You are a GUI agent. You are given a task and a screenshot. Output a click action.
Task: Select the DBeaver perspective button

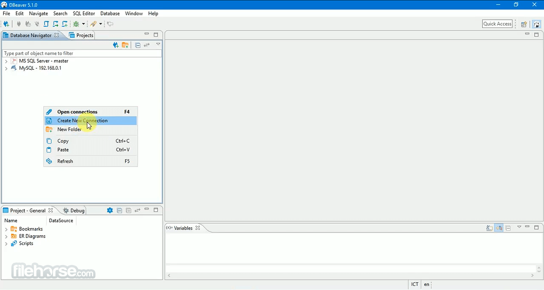tap(536, 24)
